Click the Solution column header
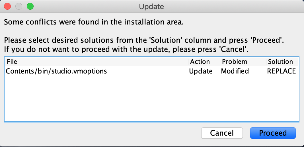Image resolution: width=304 pixels, height=147 pixels. click(280, 62)
